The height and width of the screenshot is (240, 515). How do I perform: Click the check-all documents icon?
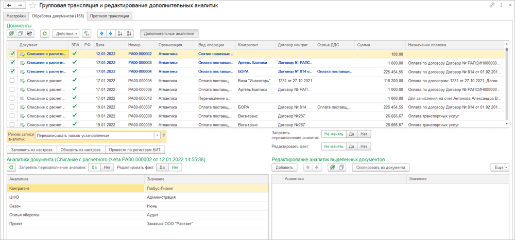tap(11, 33)
